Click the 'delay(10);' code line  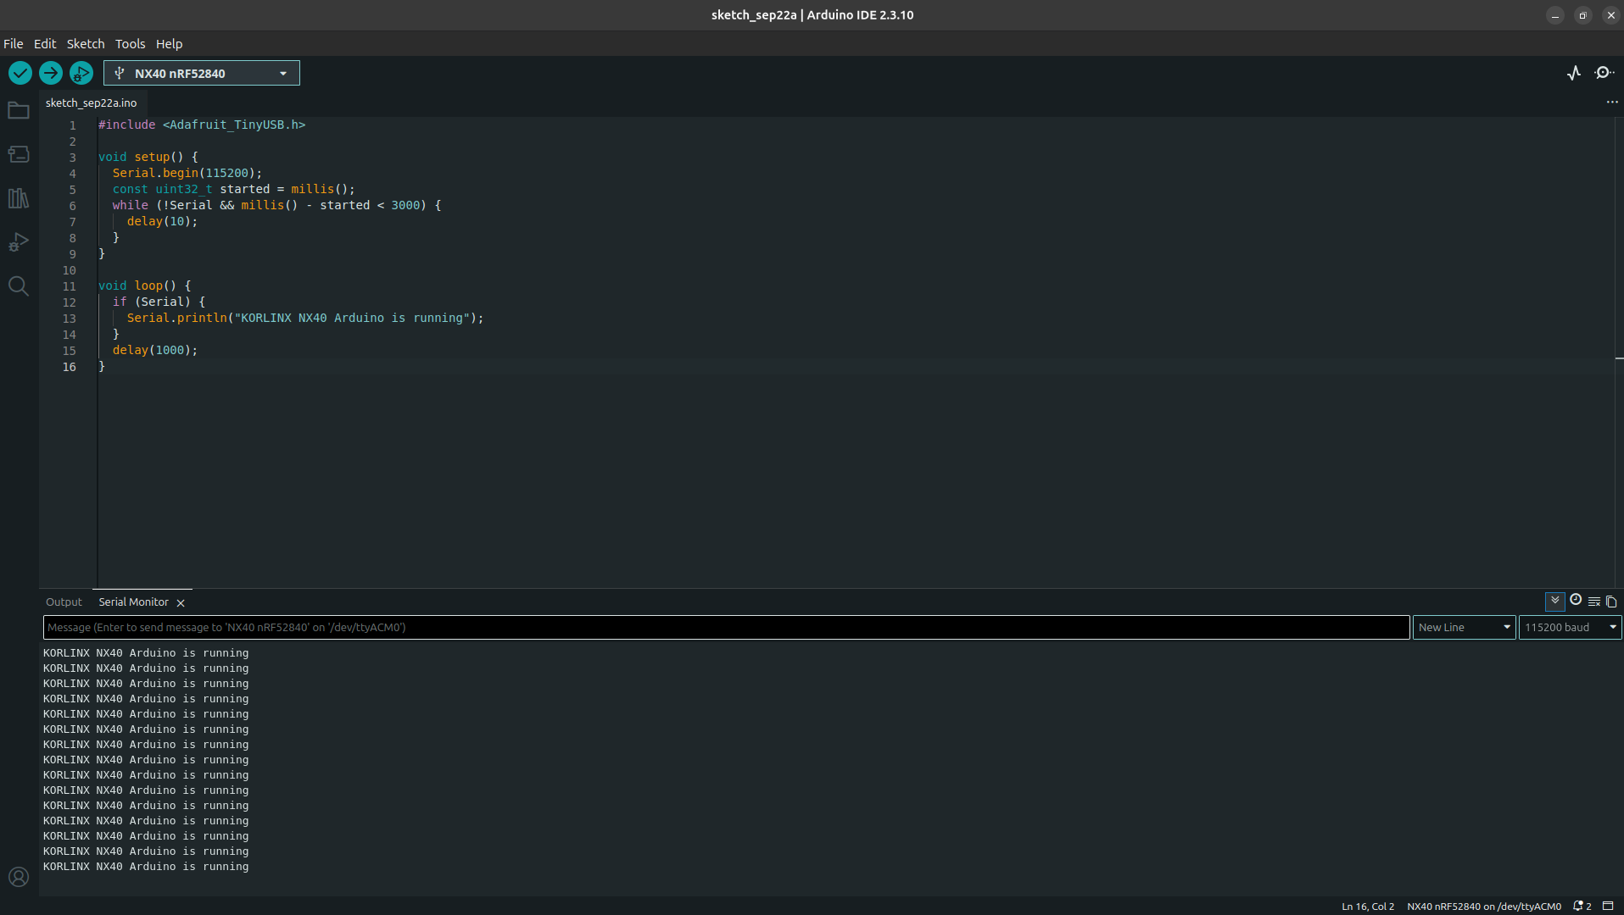pos(162,221)
